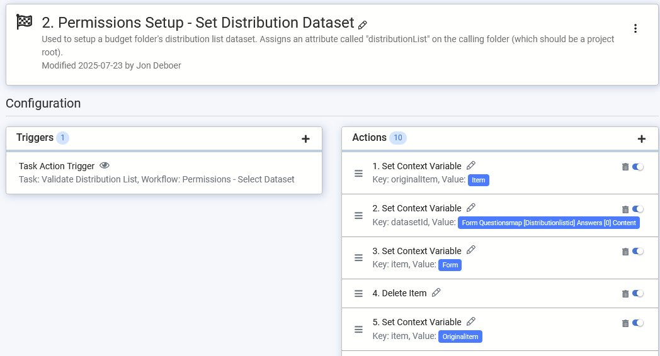The width and height of the screenshot is (660, 356).
Task: Click the drag handle of Delete Item action
Action: point(358,293)
